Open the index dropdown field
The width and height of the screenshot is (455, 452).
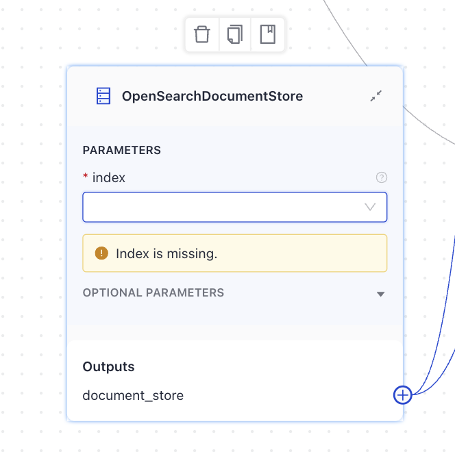[235, 207]
